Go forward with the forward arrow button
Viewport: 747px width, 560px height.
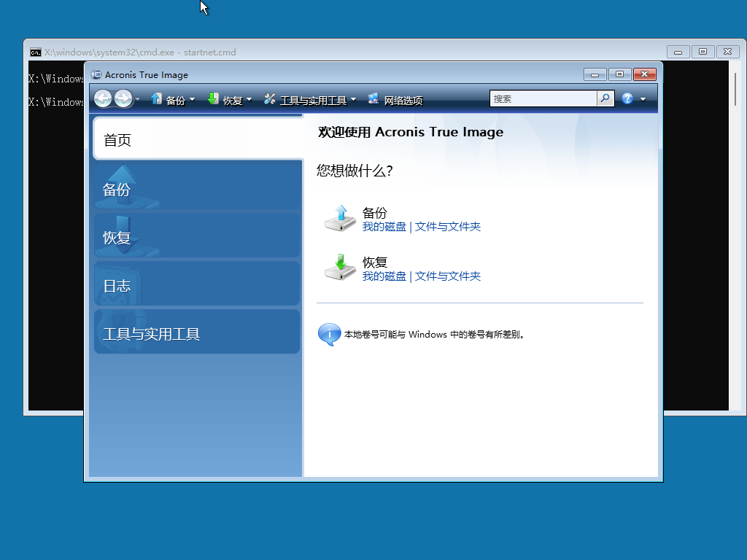pyautogui.click(x=123, y=98)
